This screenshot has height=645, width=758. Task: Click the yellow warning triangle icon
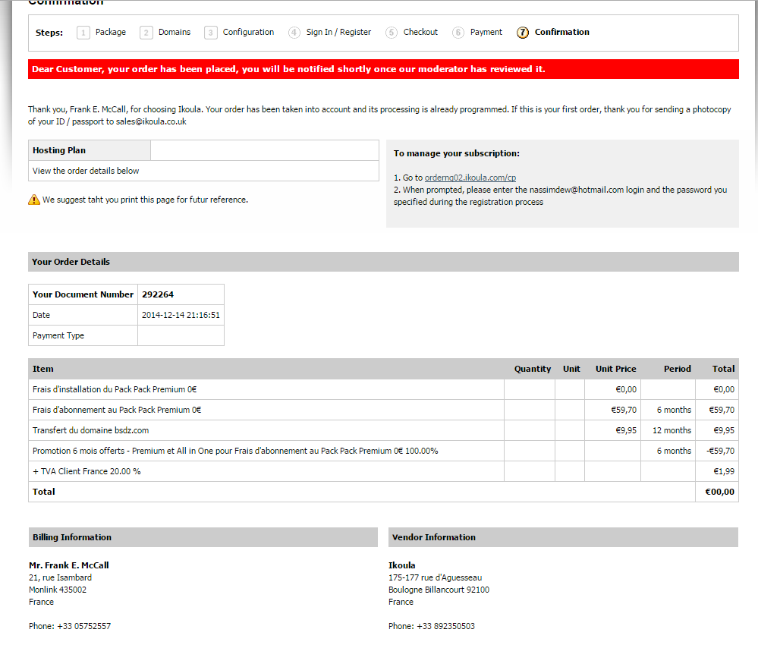[34, 200]
